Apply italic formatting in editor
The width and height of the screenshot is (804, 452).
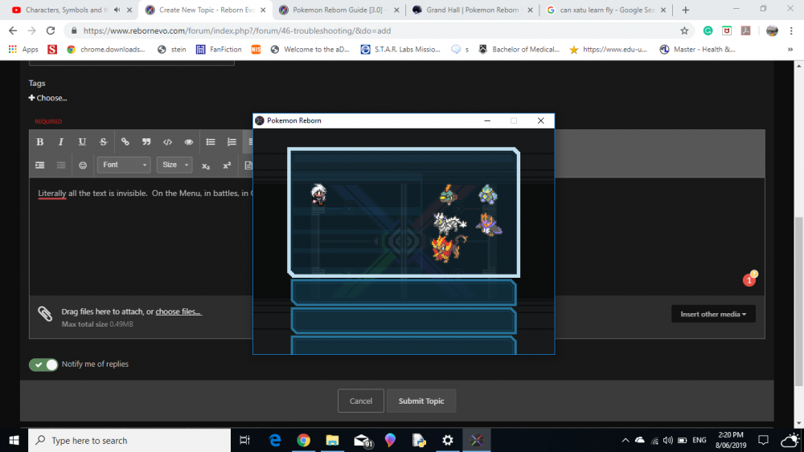point(61,142)
